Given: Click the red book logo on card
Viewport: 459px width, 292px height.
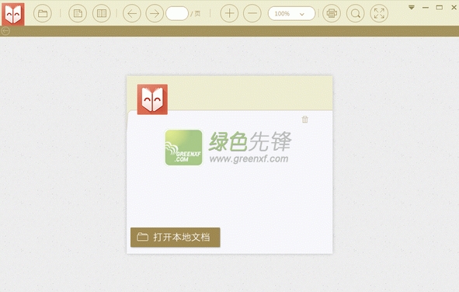Looking at the screenshot, I should [x=152, y=99].
